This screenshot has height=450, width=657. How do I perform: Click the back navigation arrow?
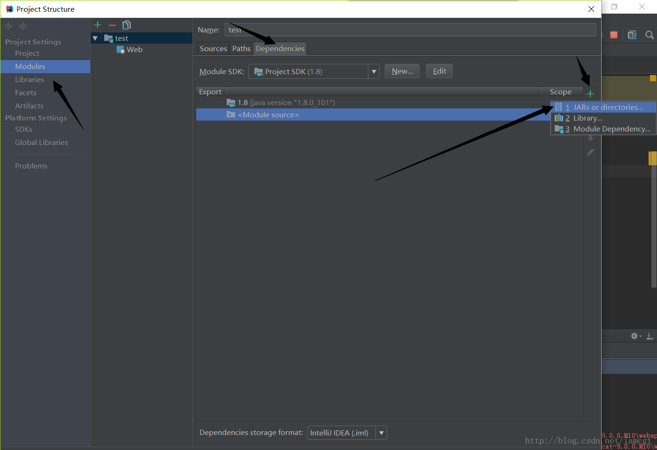pos(8,26)
